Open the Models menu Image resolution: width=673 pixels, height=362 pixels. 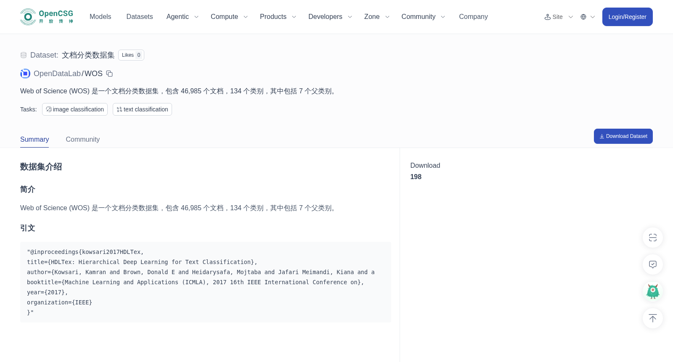pos(101,17)
